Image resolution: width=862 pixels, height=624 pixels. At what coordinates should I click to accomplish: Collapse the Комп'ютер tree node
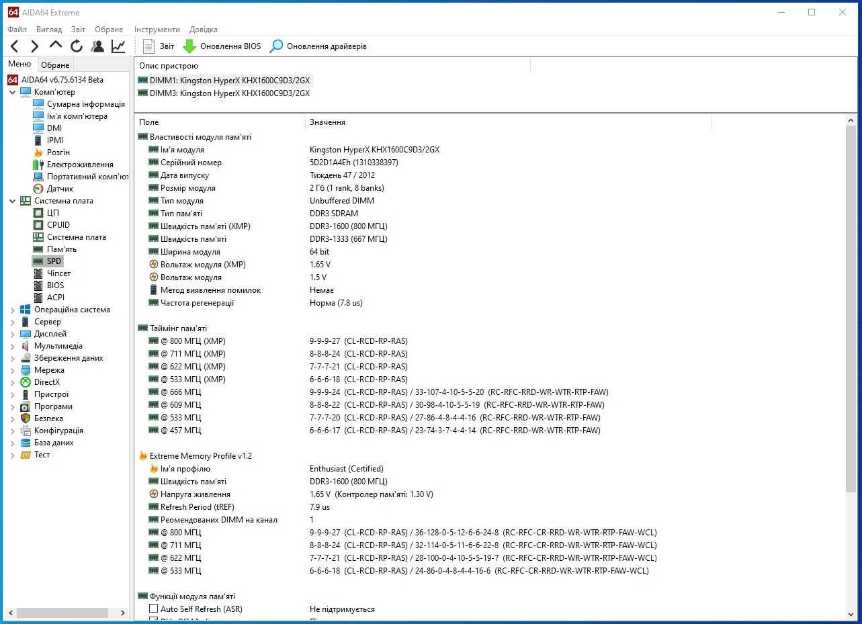point(13,92)
